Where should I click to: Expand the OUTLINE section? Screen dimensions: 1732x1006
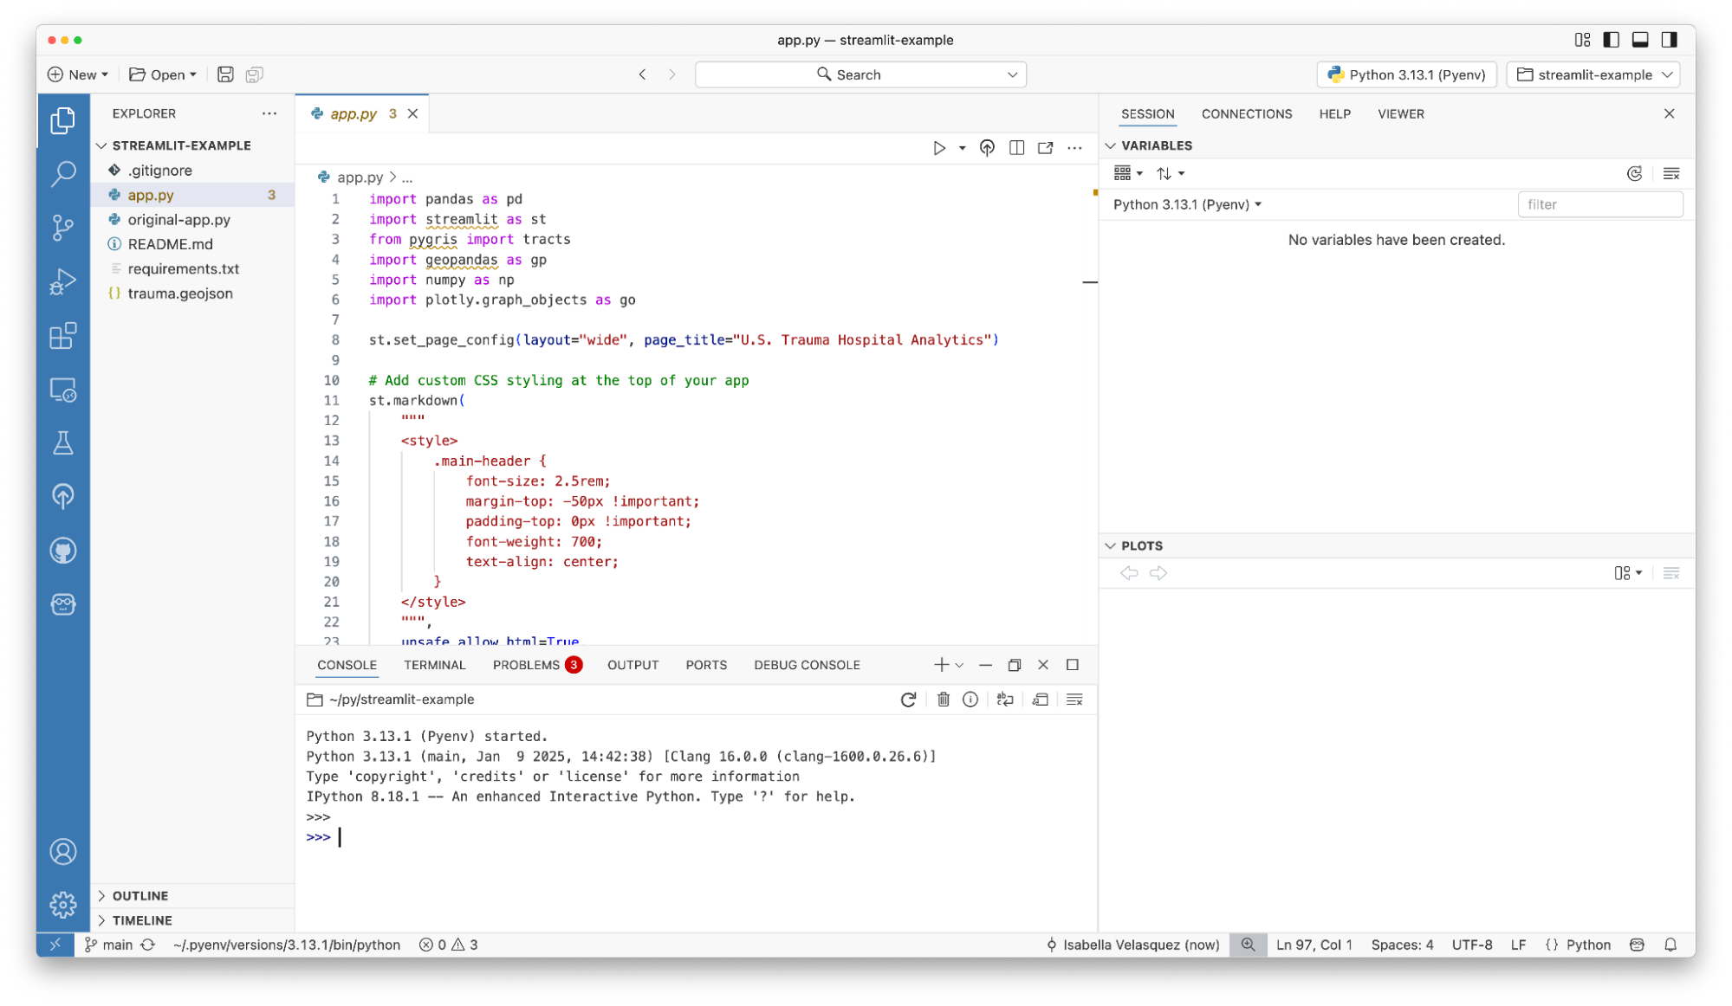pos(139,895)
